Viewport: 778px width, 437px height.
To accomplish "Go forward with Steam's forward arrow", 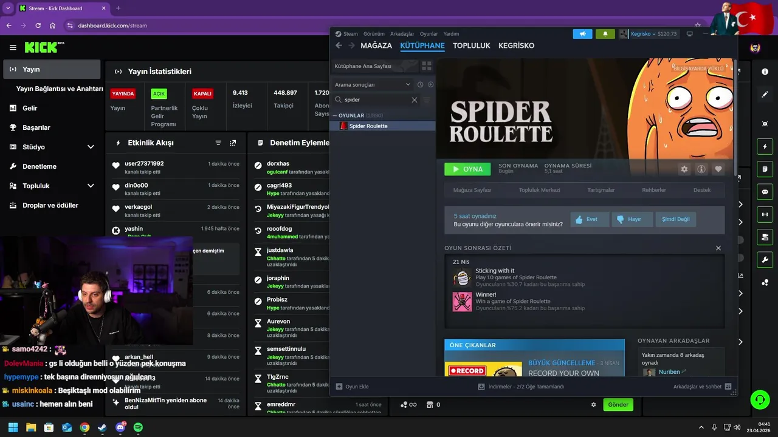I will pos(351,46).
